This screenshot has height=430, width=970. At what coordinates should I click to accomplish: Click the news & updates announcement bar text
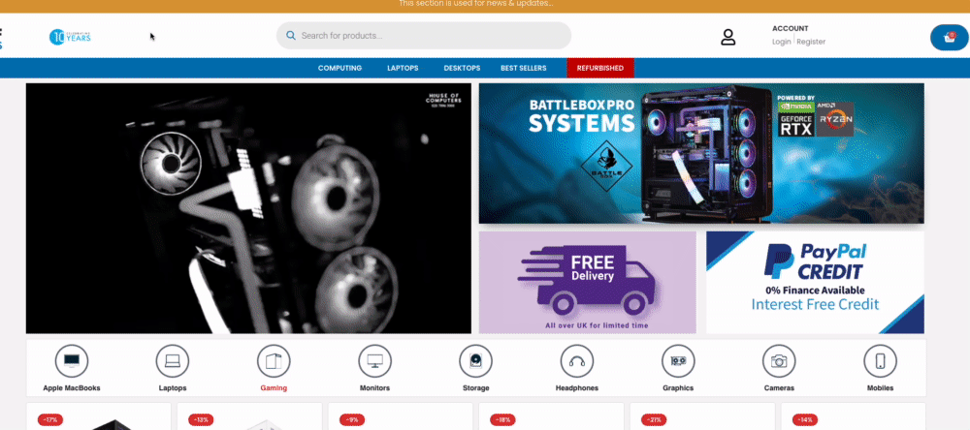tap(475, 3)
